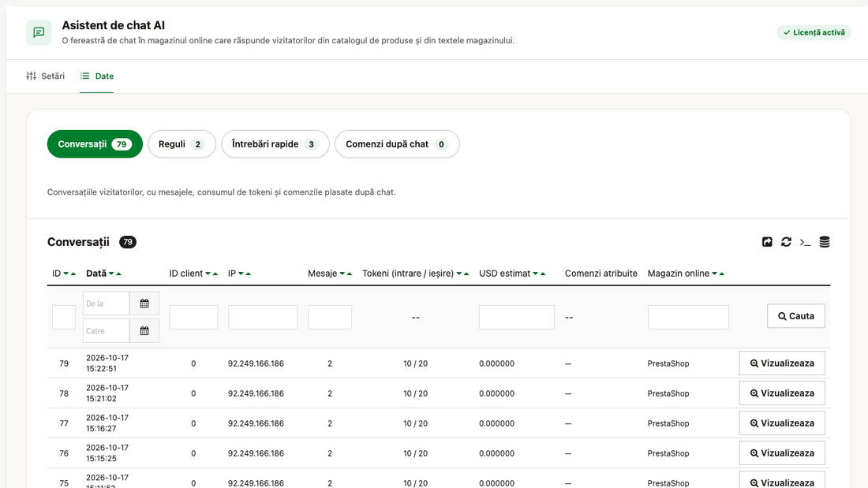Select the Conversații 79 pill tab
Viewport: 868px width, 488px height.
tap(95, 143)
